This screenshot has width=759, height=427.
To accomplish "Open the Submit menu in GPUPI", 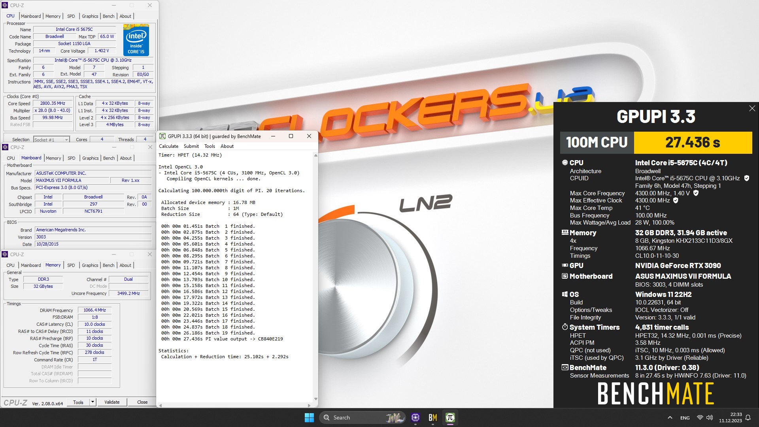I will click(191, 146).
